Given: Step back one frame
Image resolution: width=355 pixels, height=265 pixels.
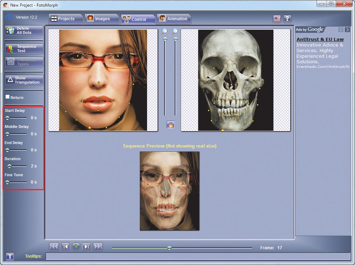Looking at the screenshot, I should click(65, 246).
